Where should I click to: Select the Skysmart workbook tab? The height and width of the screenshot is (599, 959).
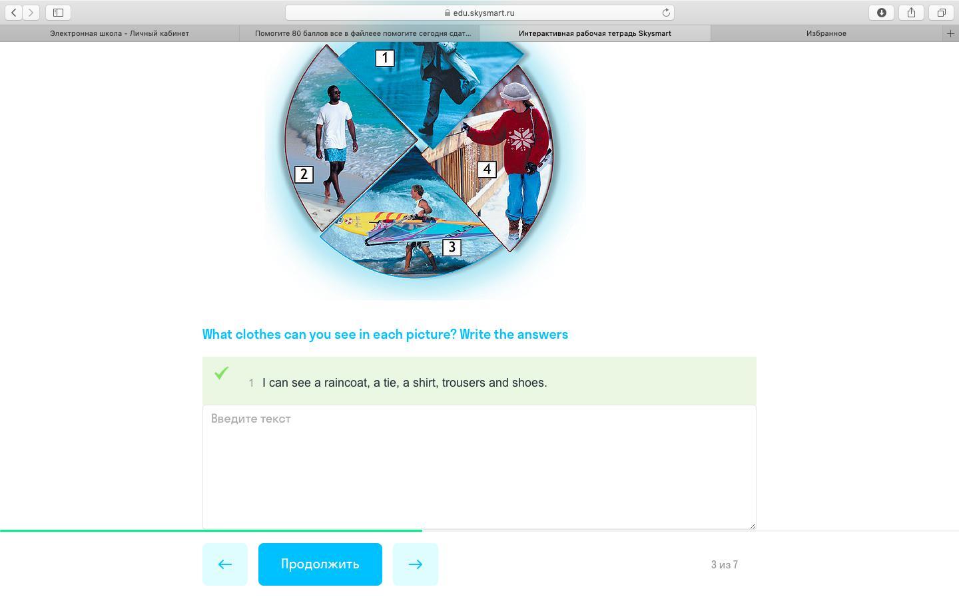(595, 33)
